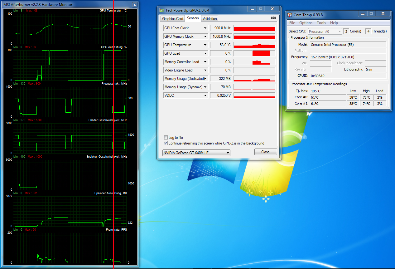Image resolution: width=395 pixels, height=269 pixels.
Task: Uncheck Continue refreshing in background option
Action: (166, 143)
